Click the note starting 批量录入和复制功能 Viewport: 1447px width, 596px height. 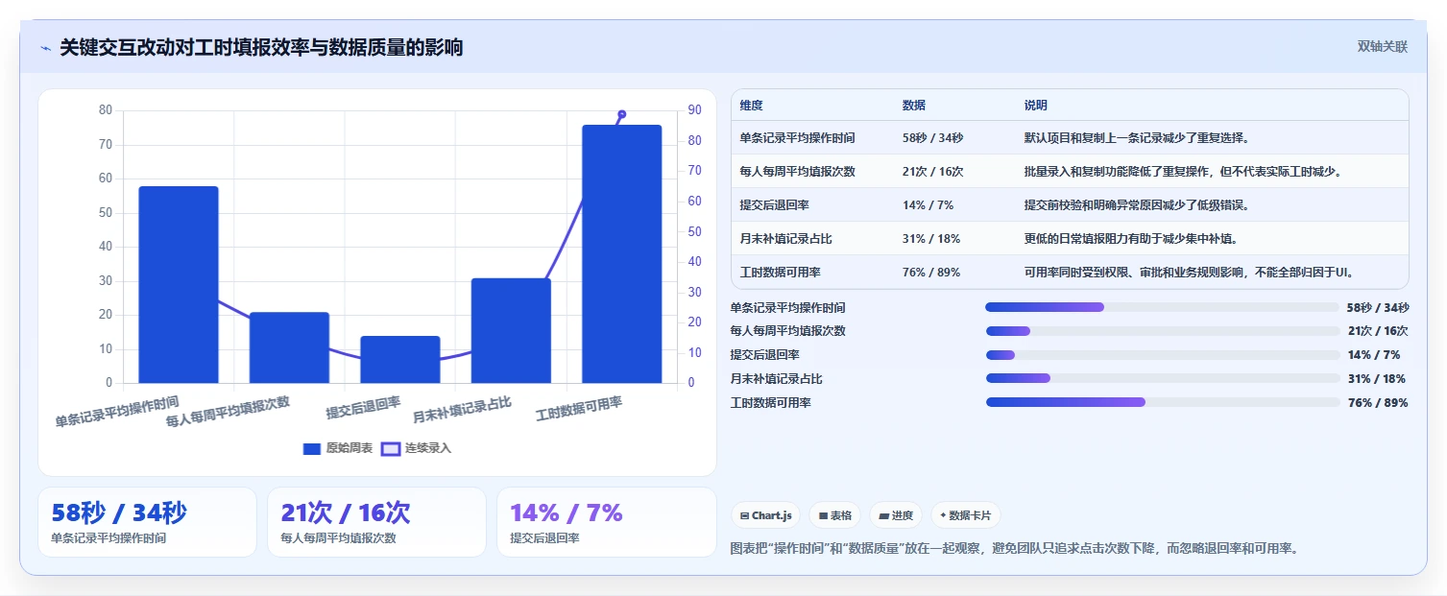1183,172
